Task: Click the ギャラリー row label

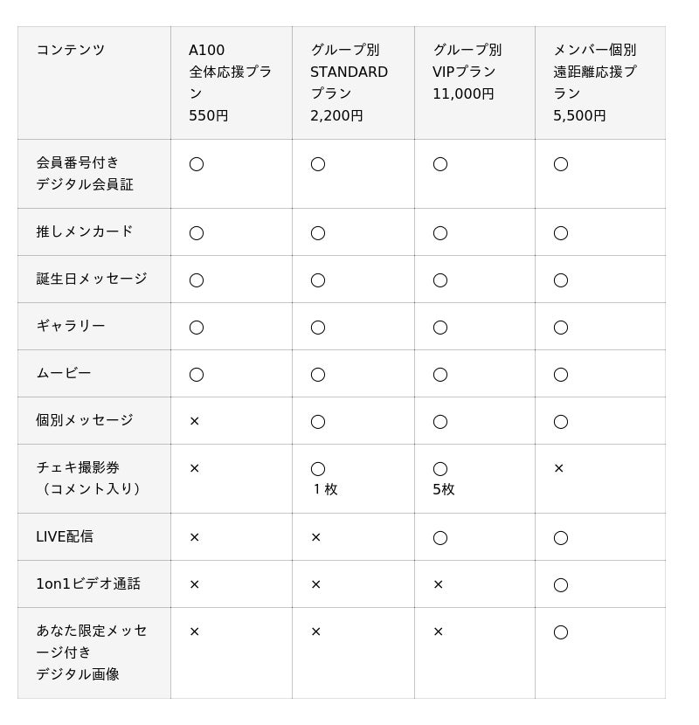Action: point(70,326)
